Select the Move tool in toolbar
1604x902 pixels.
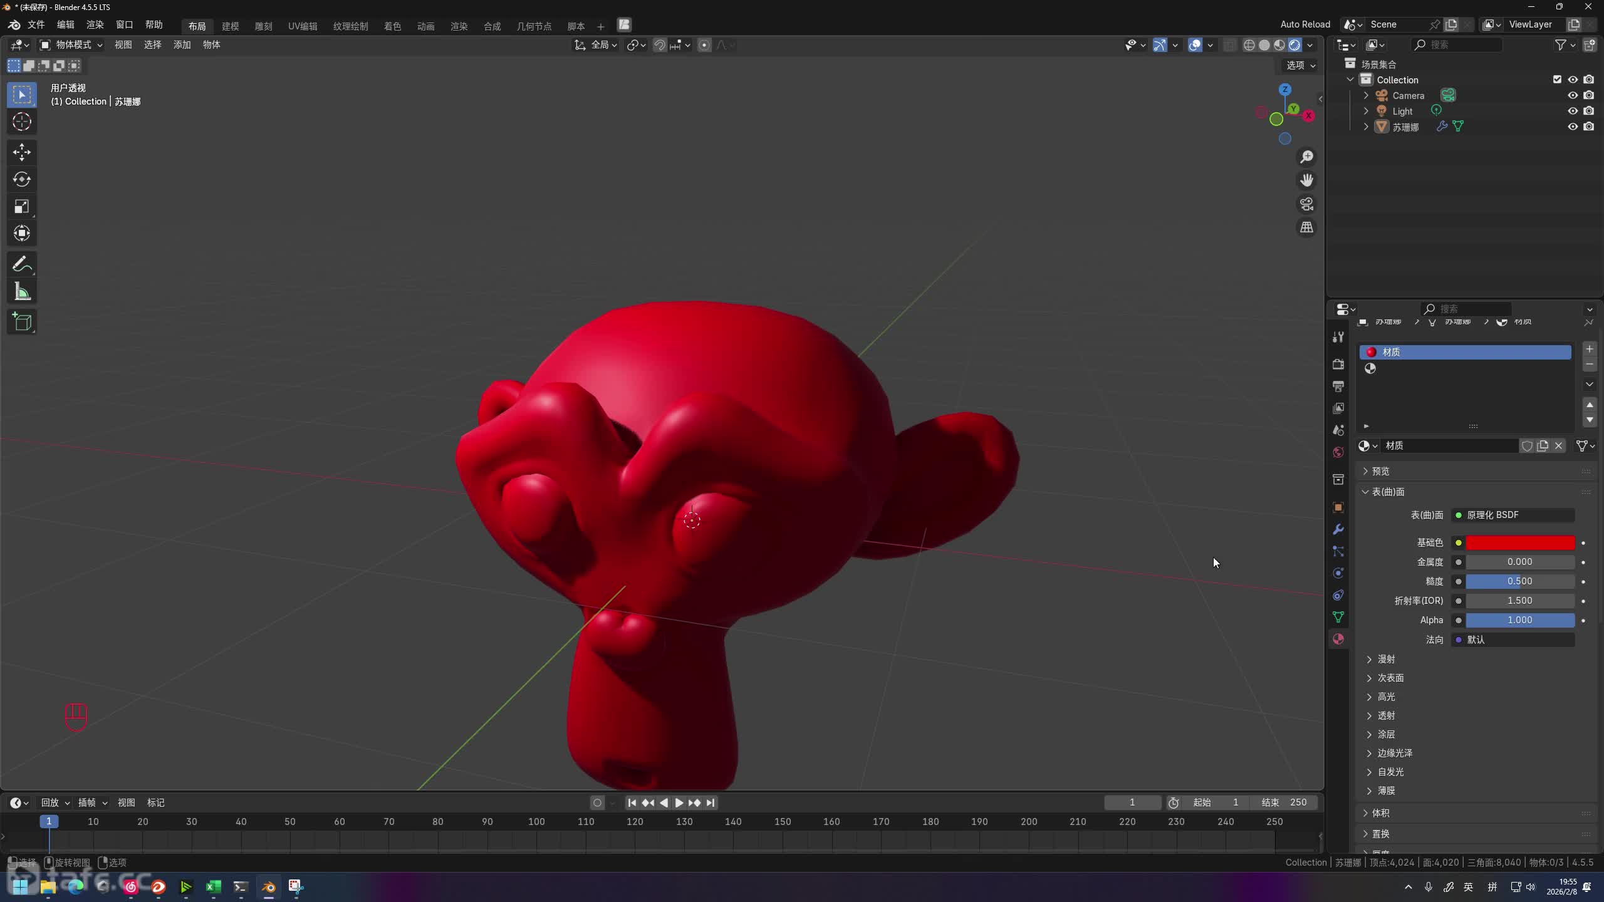(22, 152)
